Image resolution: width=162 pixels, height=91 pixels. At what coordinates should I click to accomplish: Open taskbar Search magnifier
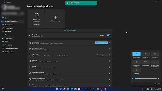pyautogui.click(x=61, y=89)
